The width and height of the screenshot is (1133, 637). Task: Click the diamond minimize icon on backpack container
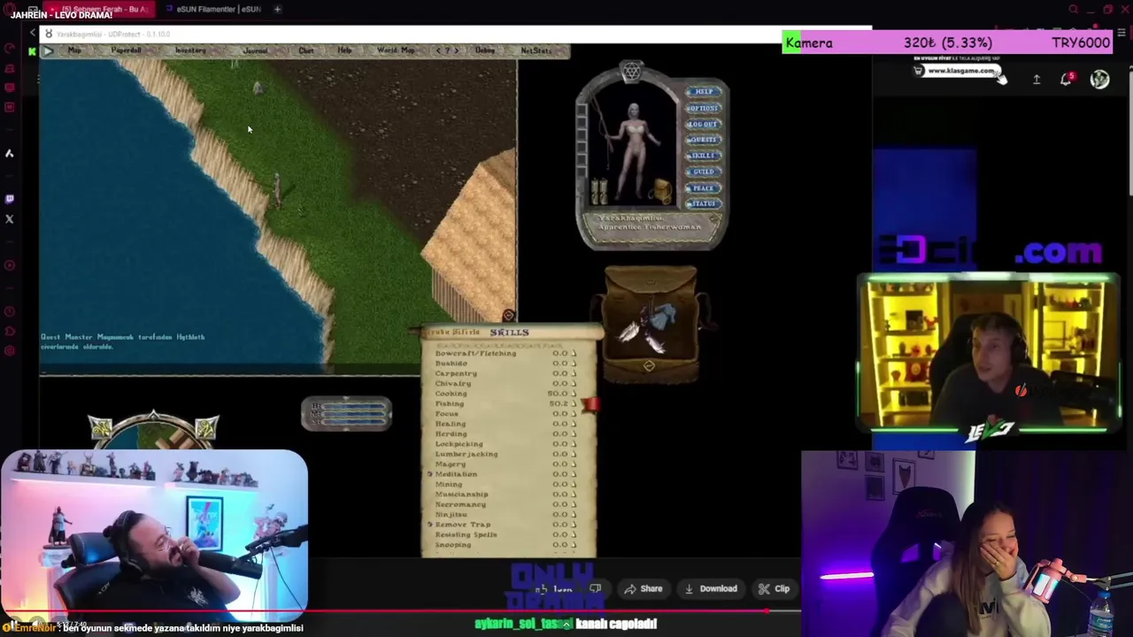649,365
